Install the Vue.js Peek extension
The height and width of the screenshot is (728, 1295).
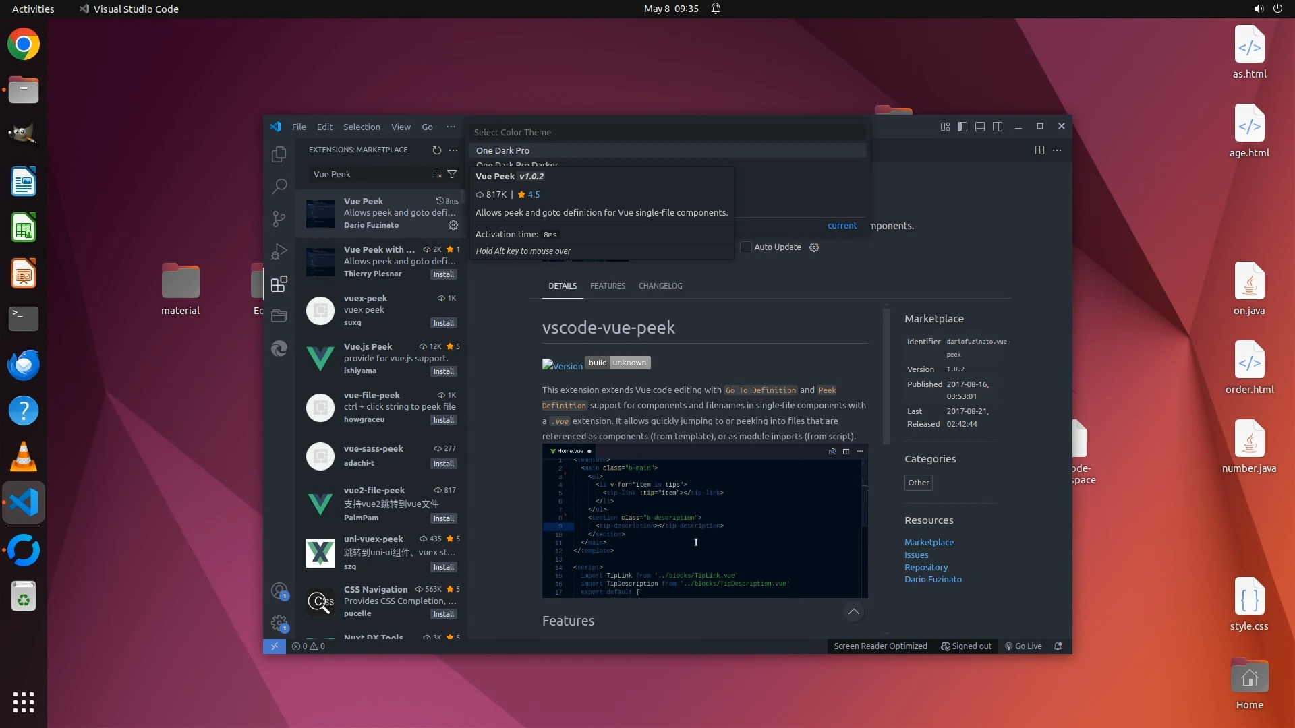443,371
